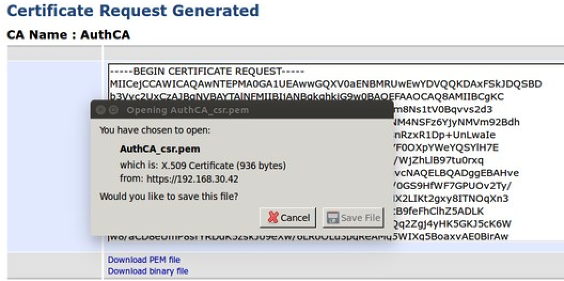Click the X.509 Certificate file type text
The height and width of the screenshot is (281, 564).
coord(223,166)
